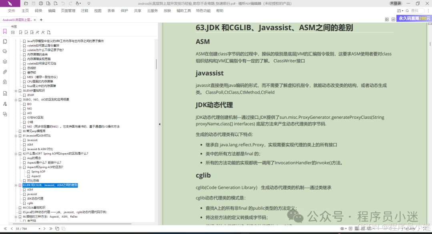Go to the last page button

click(x=51, y=229)
